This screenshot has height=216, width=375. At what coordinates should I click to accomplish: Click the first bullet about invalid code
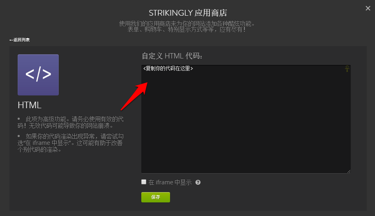pos(71,122)
